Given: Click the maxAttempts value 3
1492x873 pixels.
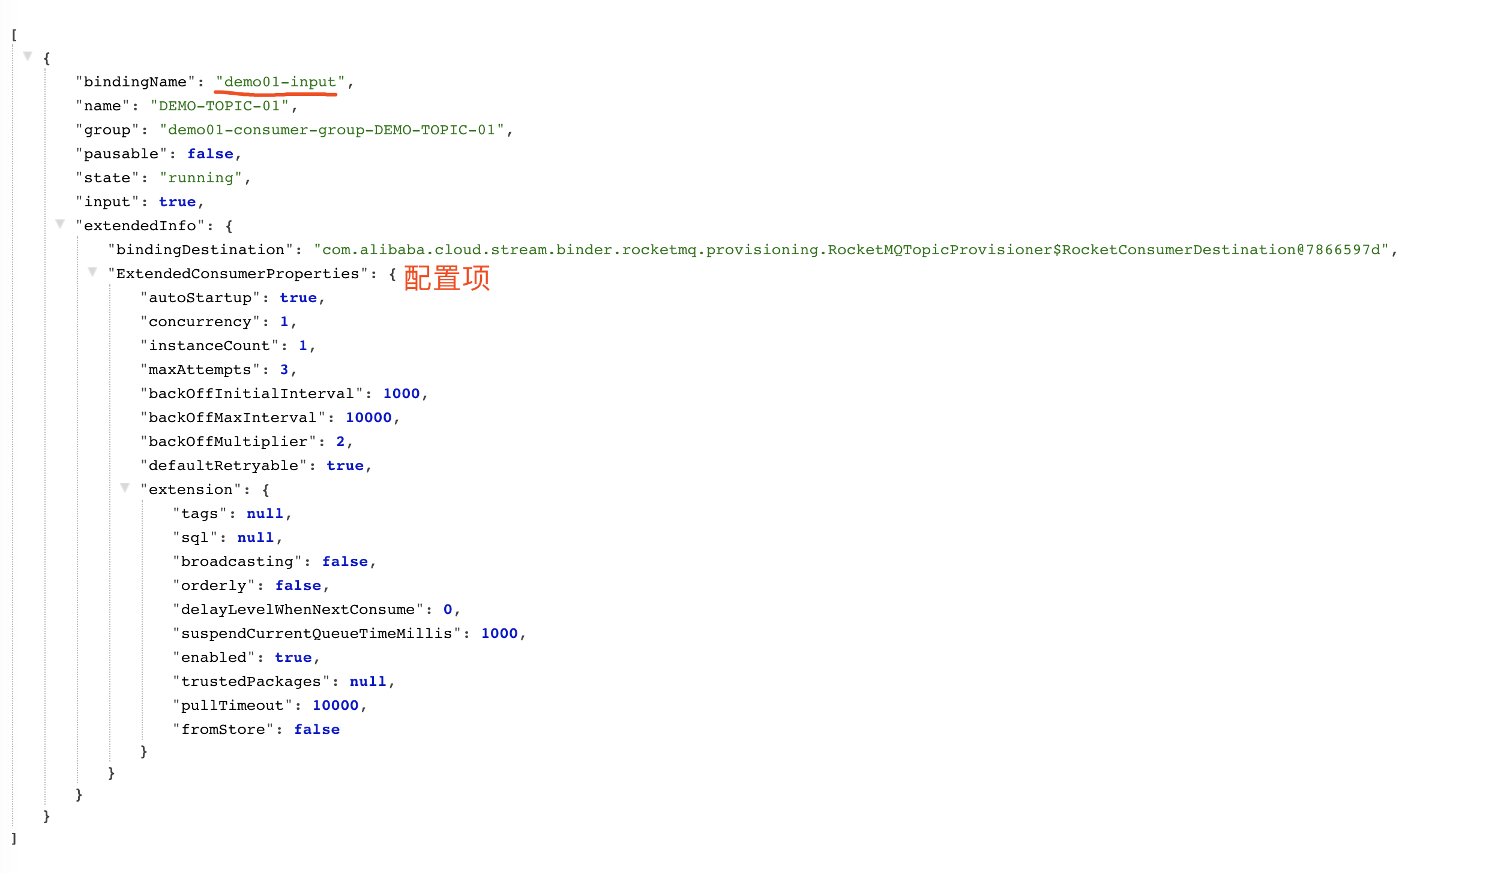Looking at the screenshot, I should 284,370.
